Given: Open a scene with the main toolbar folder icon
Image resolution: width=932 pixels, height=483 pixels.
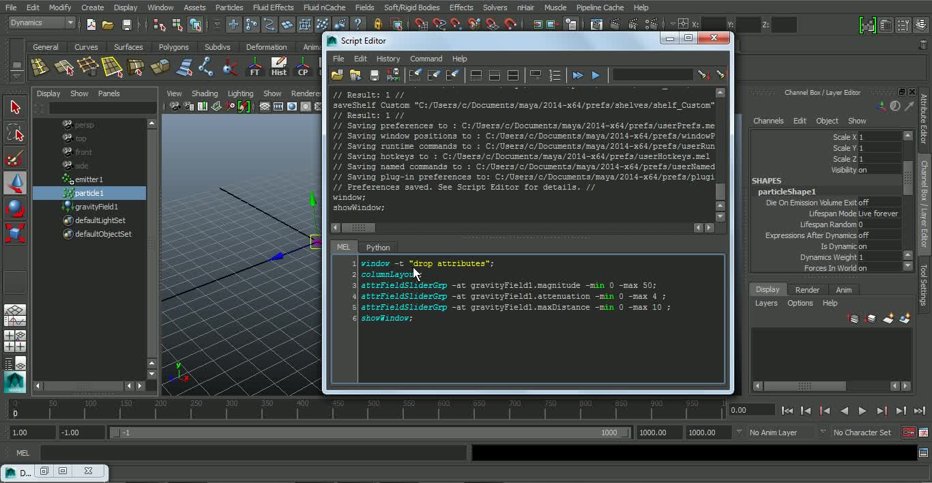Looking at the screenshot, I should (108, 25).
